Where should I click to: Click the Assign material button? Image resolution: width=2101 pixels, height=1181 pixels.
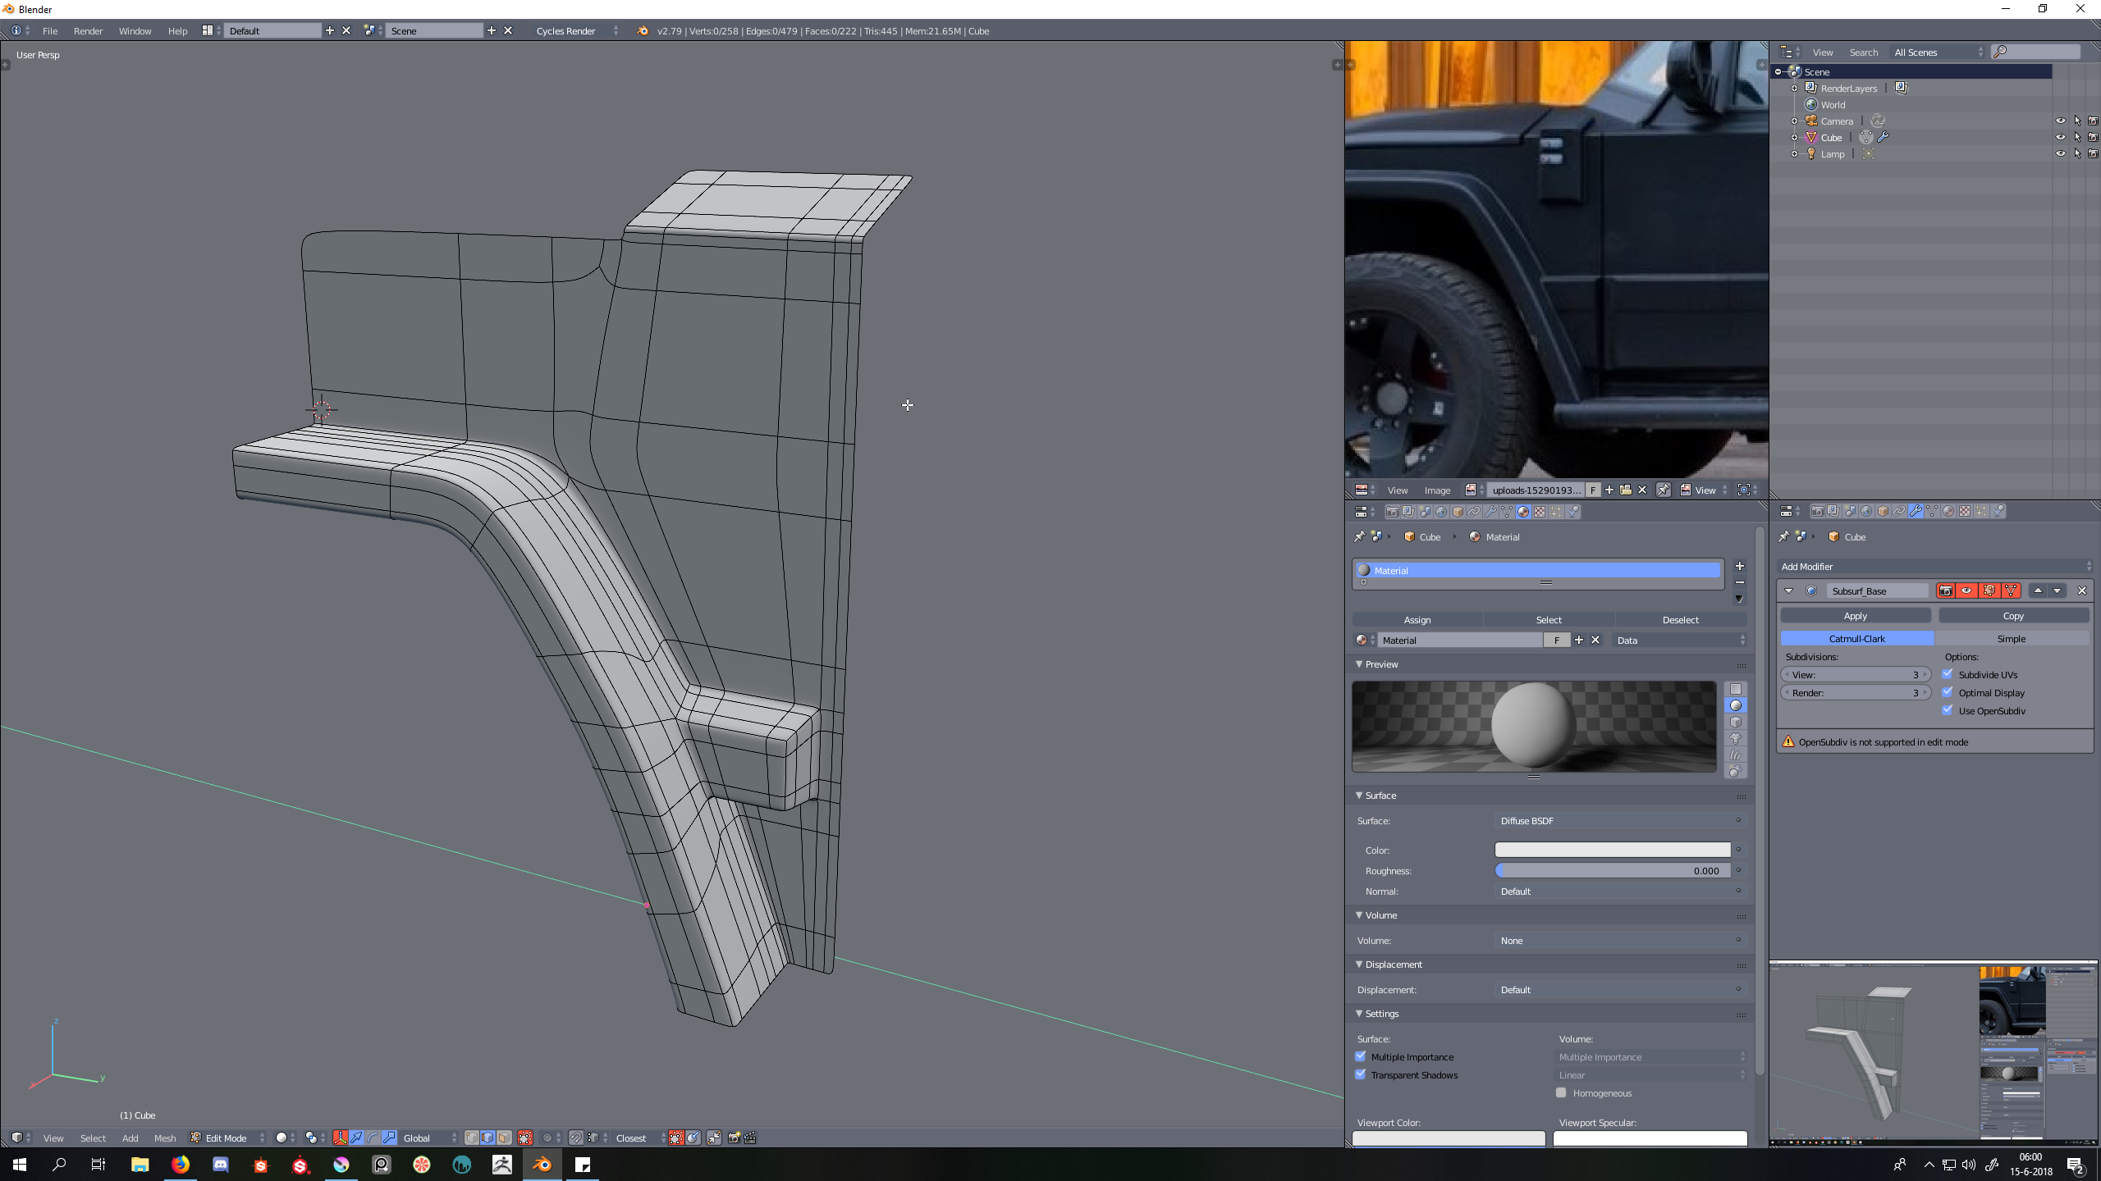click(1417, 620)
